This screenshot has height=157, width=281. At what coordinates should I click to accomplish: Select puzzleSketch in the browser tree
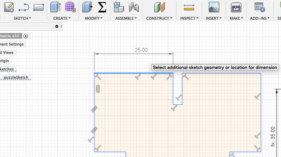[16, 77]
